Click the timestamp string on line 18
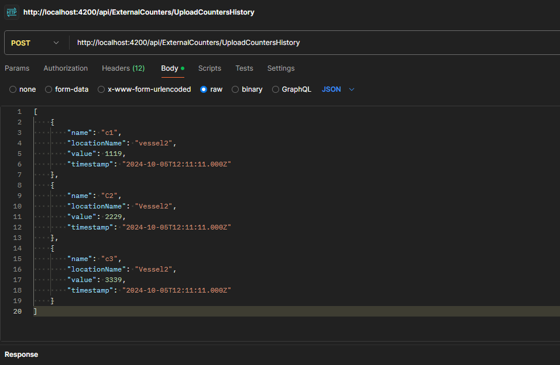Viewport: 560px width, 365px height. coord(177,290)
